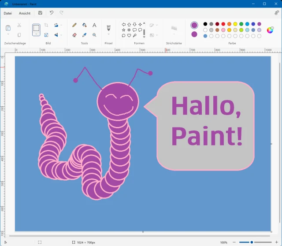Pick the five-point star shape

tap(123, 30)
